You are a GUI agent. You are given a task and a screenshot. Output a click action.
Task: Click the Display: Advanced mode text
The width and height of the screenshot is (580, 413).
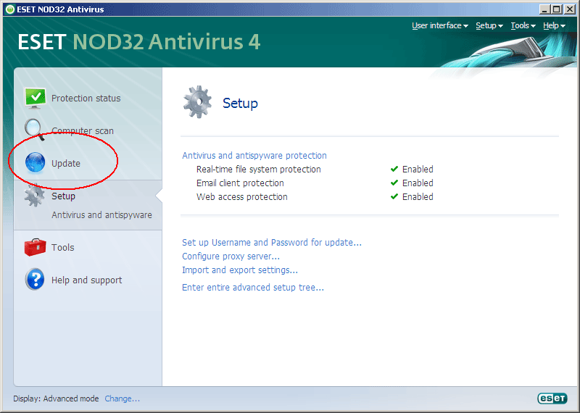tap(57, 399)
